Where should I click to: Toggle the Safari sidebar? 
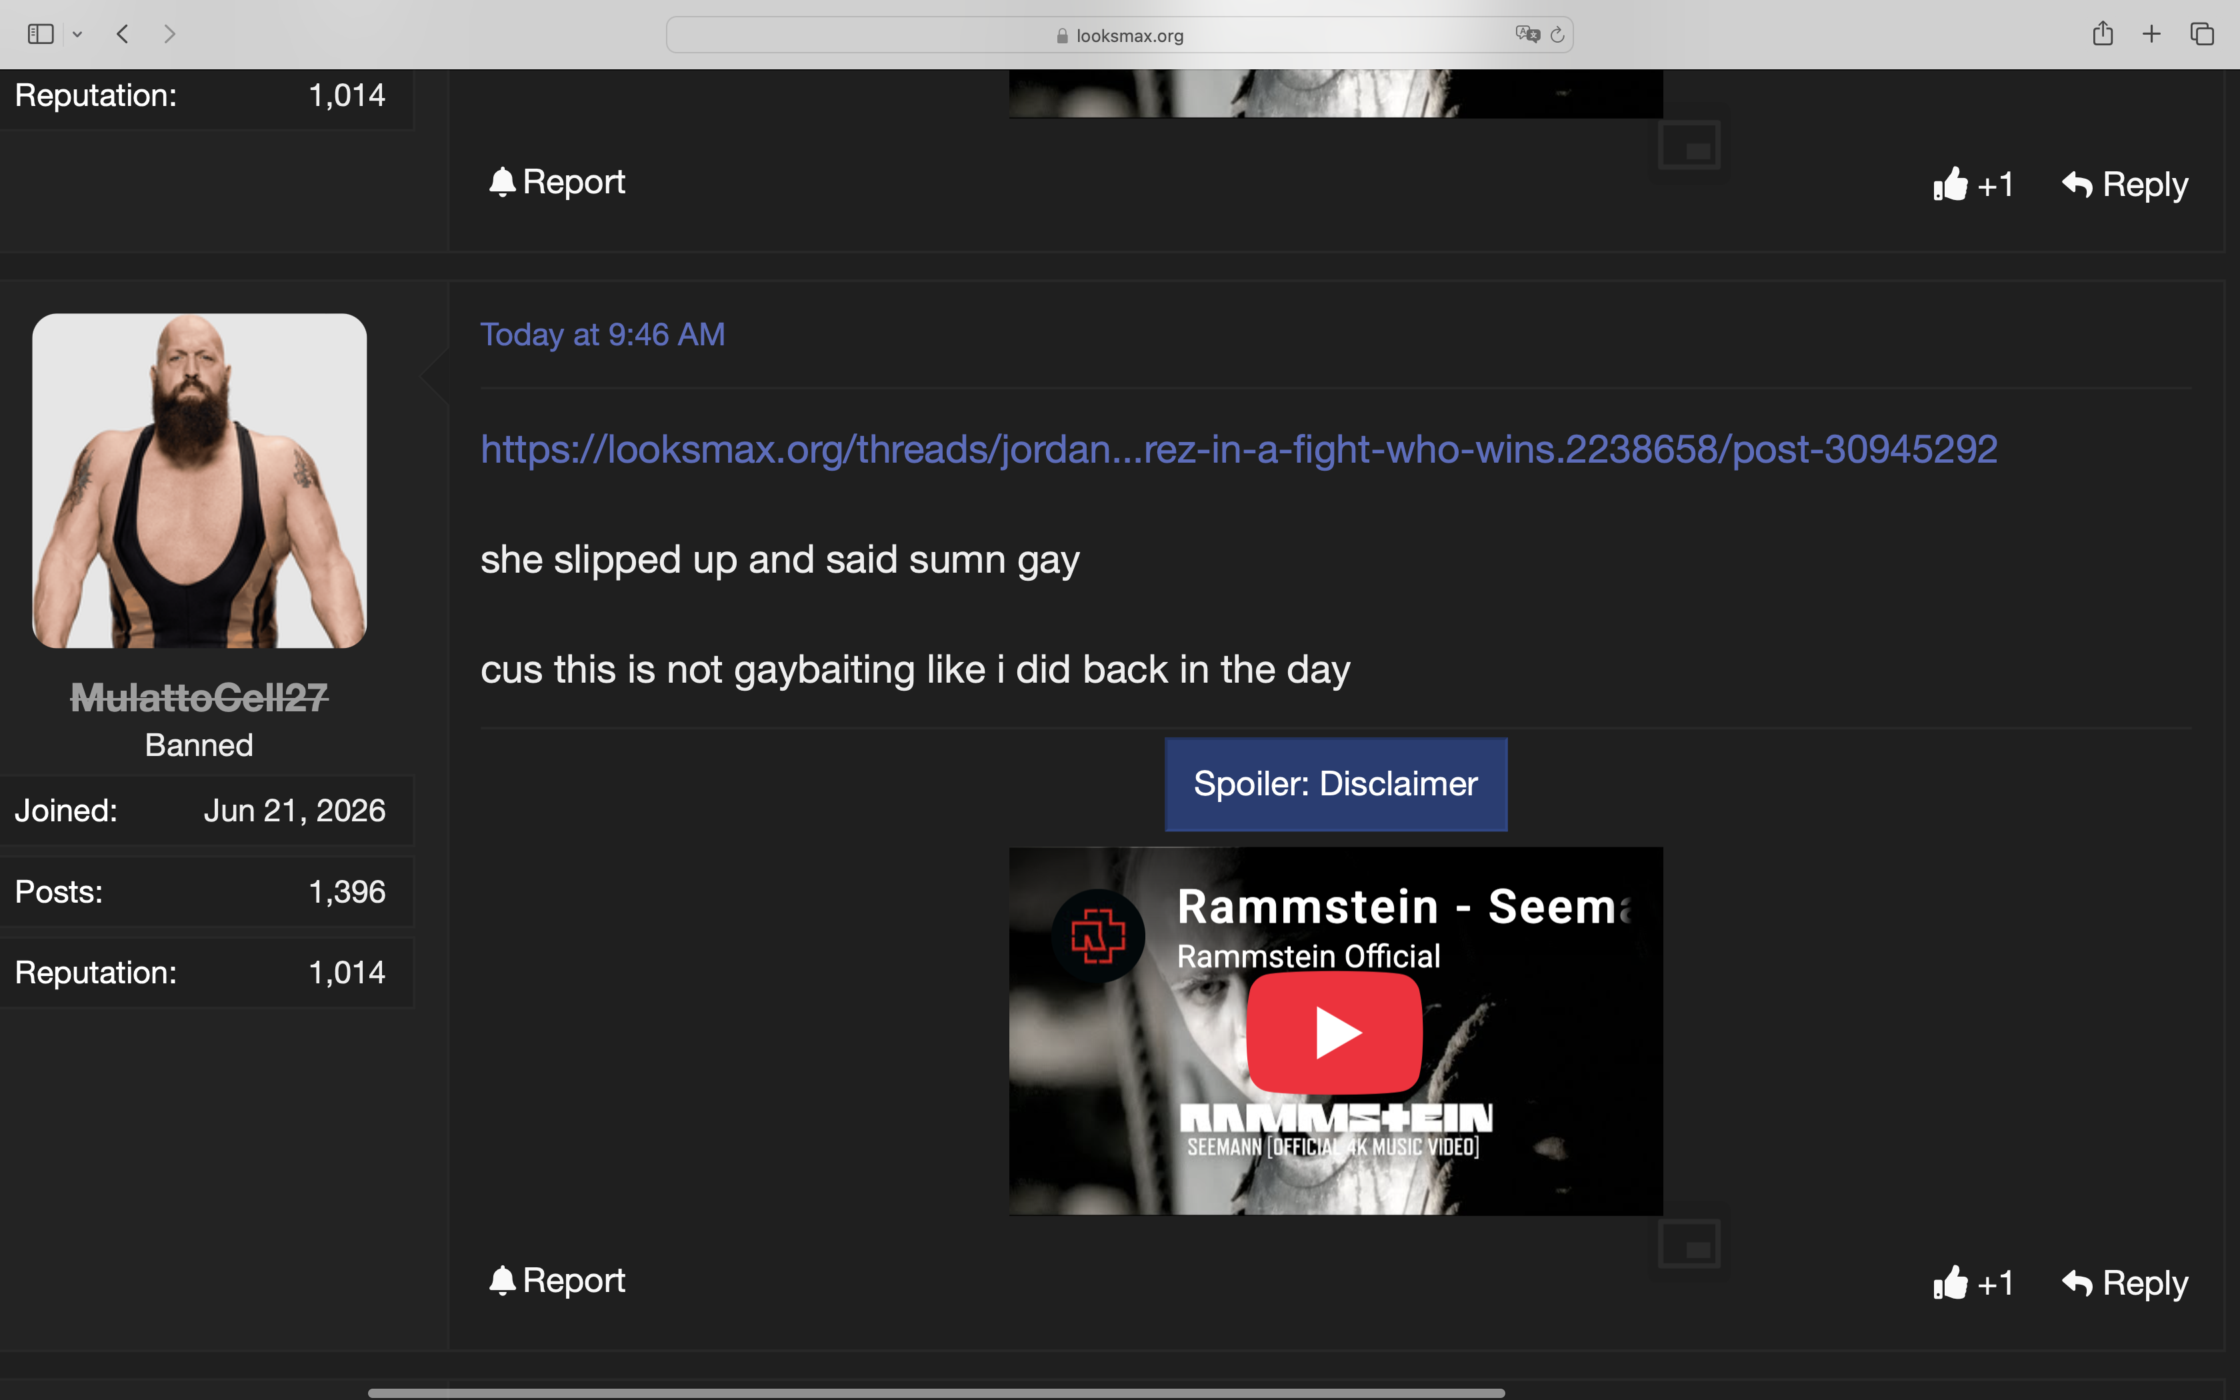coord(41,34)
